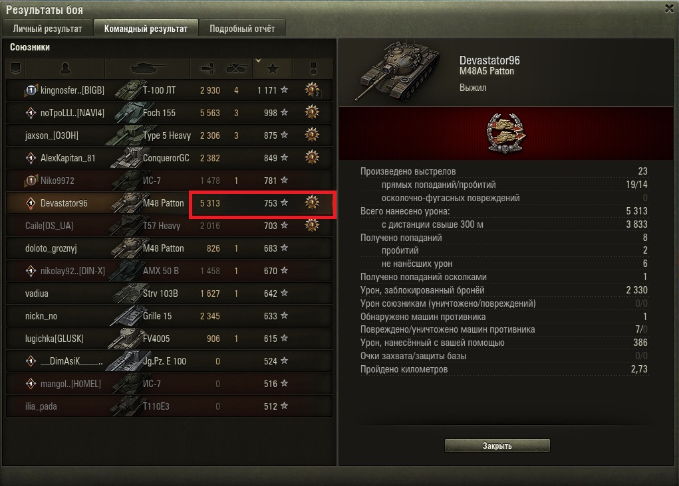Viewport: 679px width, 486px height.
Task: Sort by player name silhouette icon
Action: 65,68
